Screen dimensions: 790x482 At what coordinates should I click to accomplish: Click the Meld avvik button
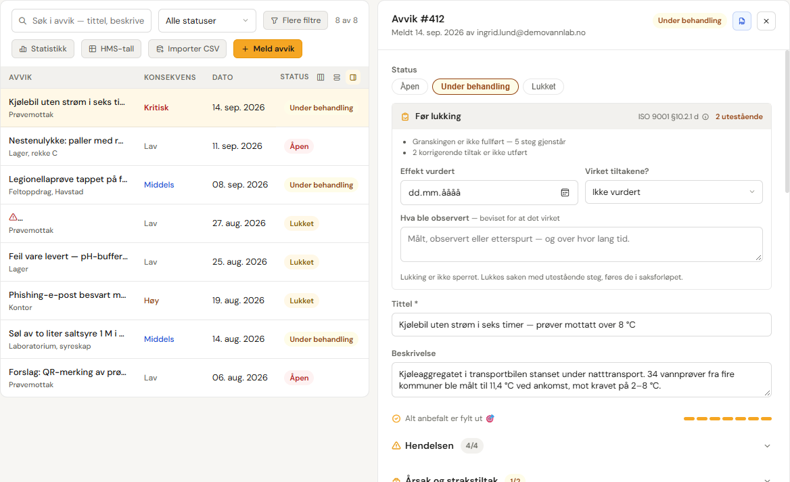click(x=268, y=49)
